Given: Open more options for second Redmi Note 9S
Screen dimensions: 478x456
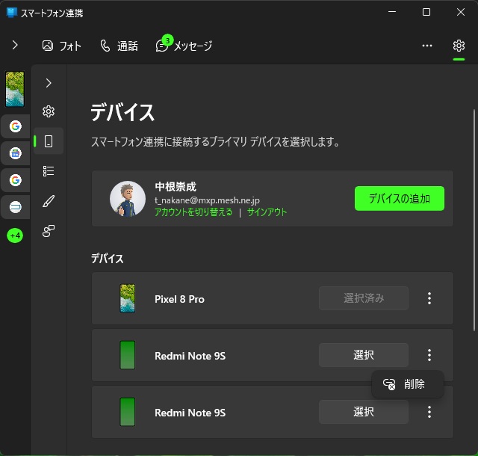Looking at the screenshot, I should pos(429,412).
